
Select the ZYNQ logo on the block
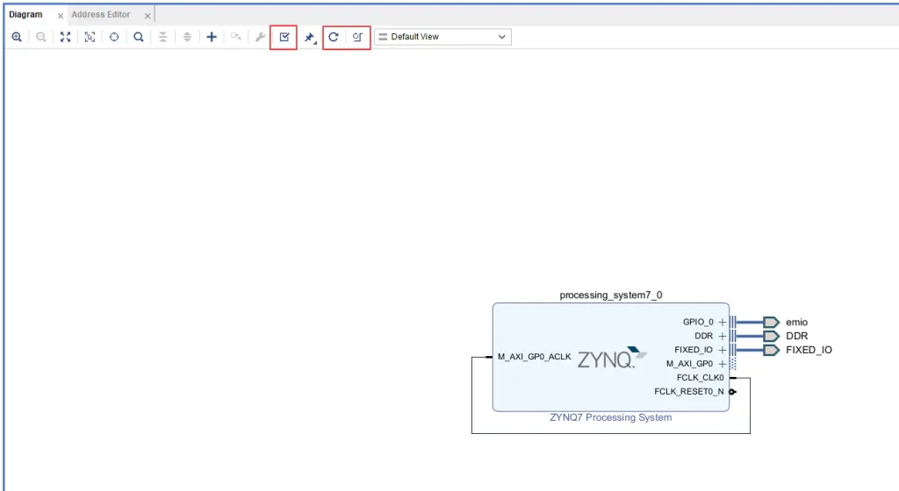pyautogui.click(x=612, y=358)
